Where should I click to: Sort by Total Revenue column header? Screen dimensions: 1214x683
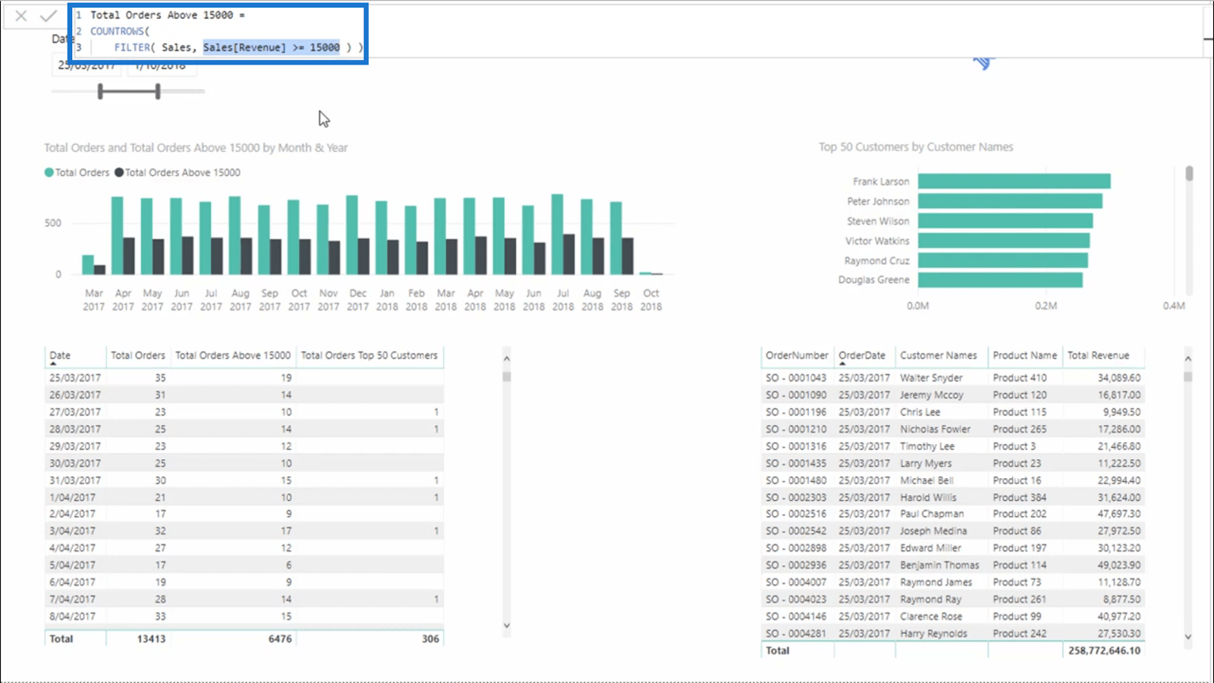pyautogui.click(x=1099, y=355)
